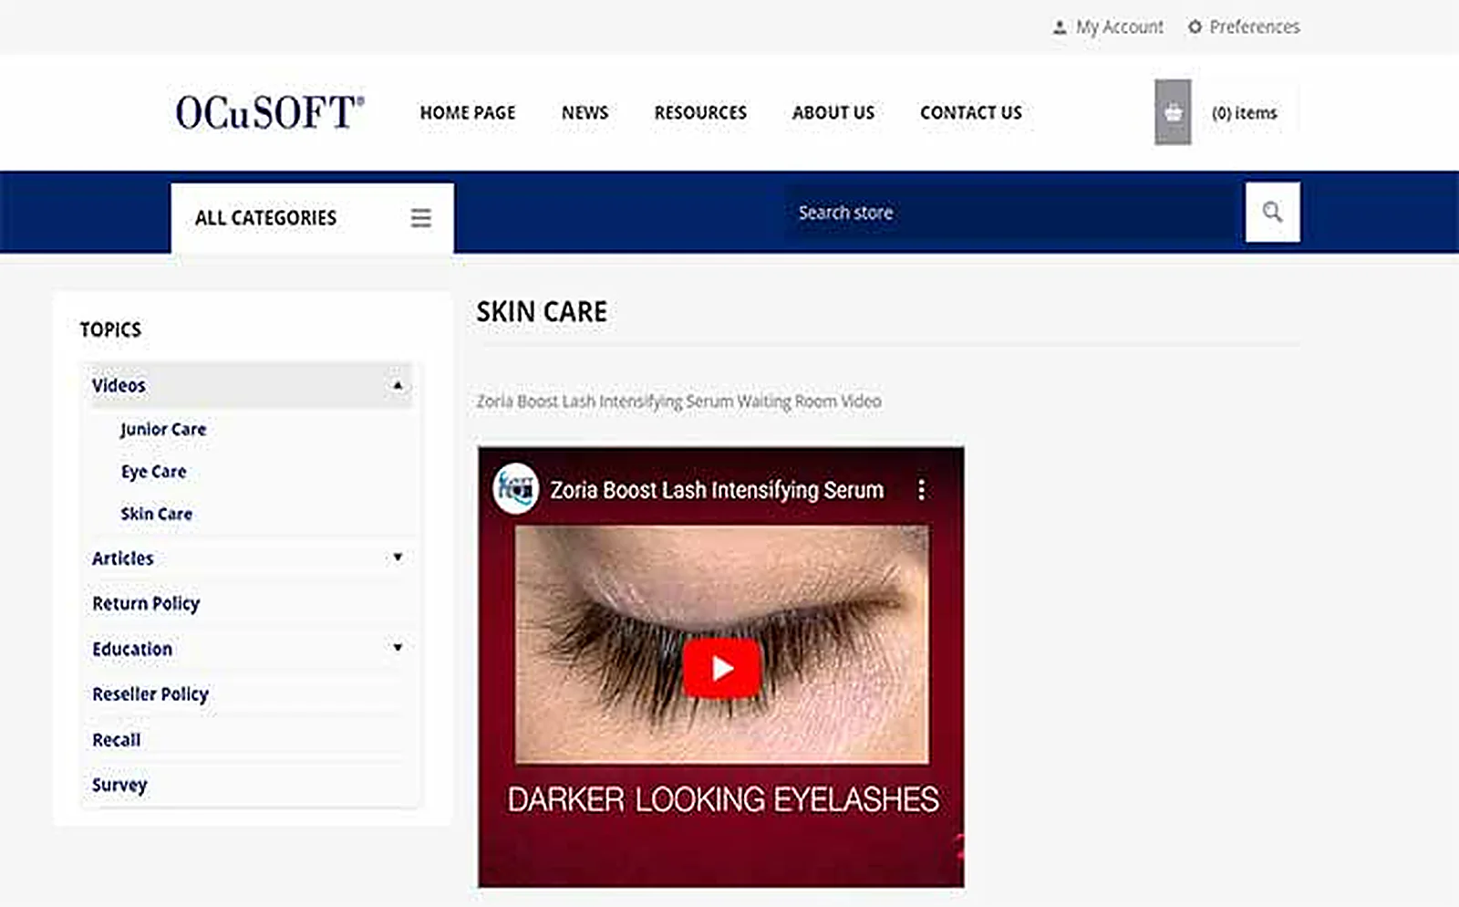Open the Videos topic
This screenshot has height=907, width=1459.
coord(119,385)
